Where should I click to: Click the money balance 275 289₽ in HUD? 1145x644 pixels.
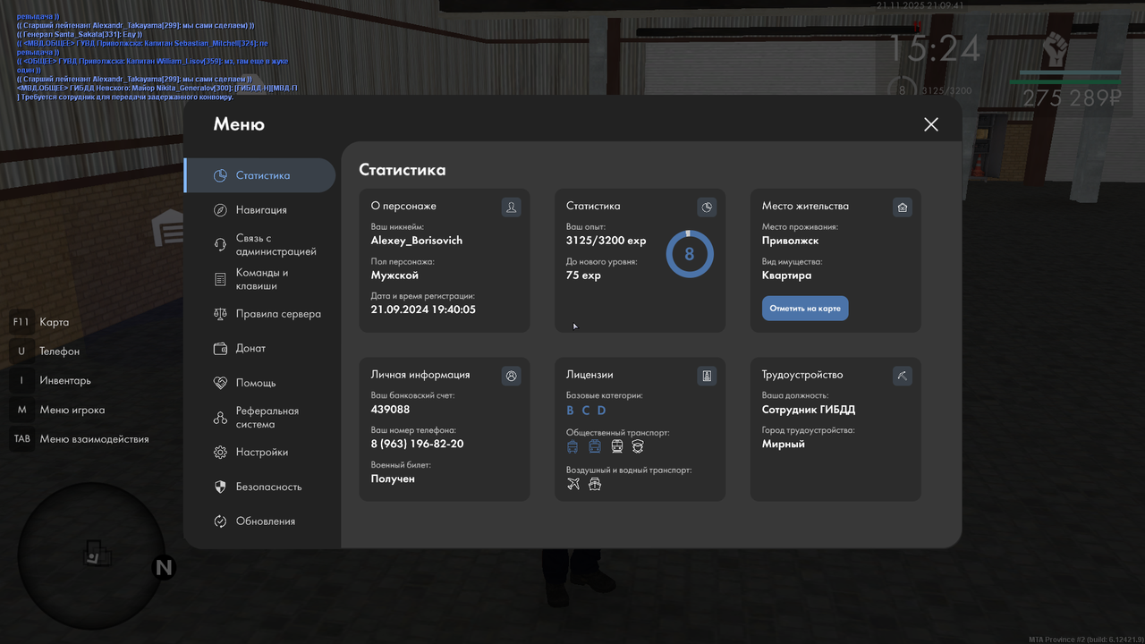point(1072,98)
